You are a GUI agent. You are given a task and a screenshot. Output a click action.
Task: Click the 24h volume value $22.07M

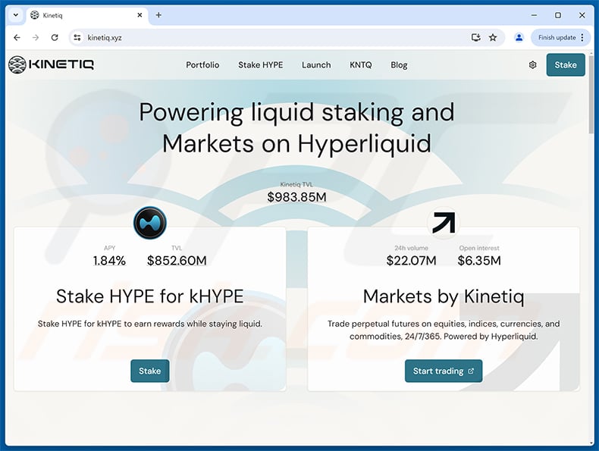(411, 261)
